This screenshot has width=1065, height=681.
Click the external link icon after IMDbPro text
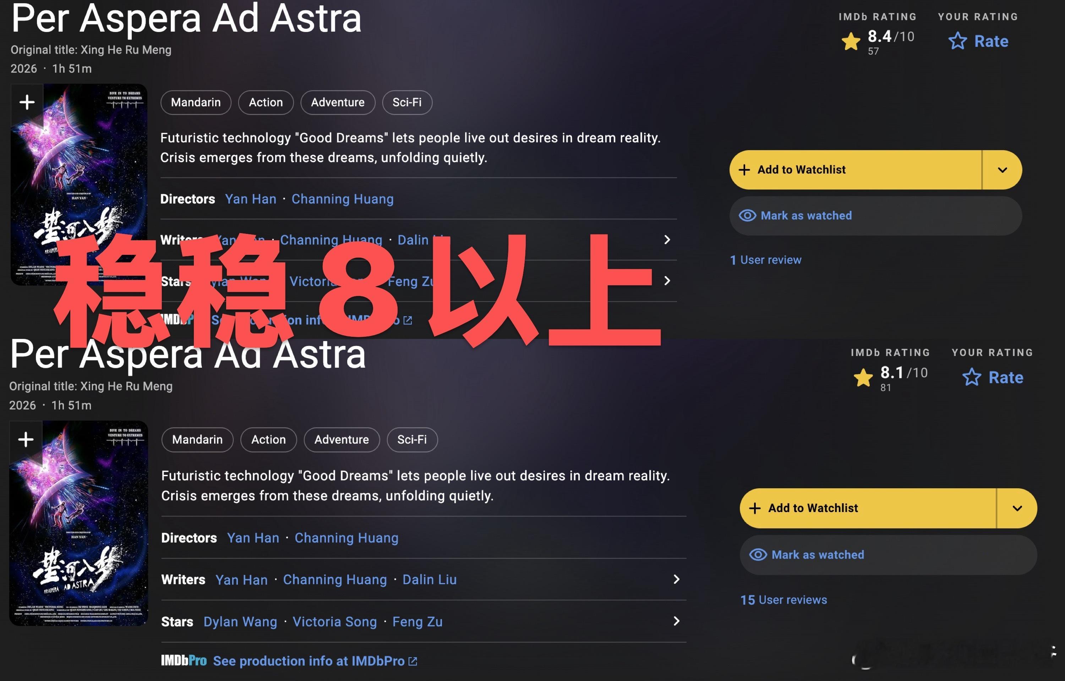413,661
